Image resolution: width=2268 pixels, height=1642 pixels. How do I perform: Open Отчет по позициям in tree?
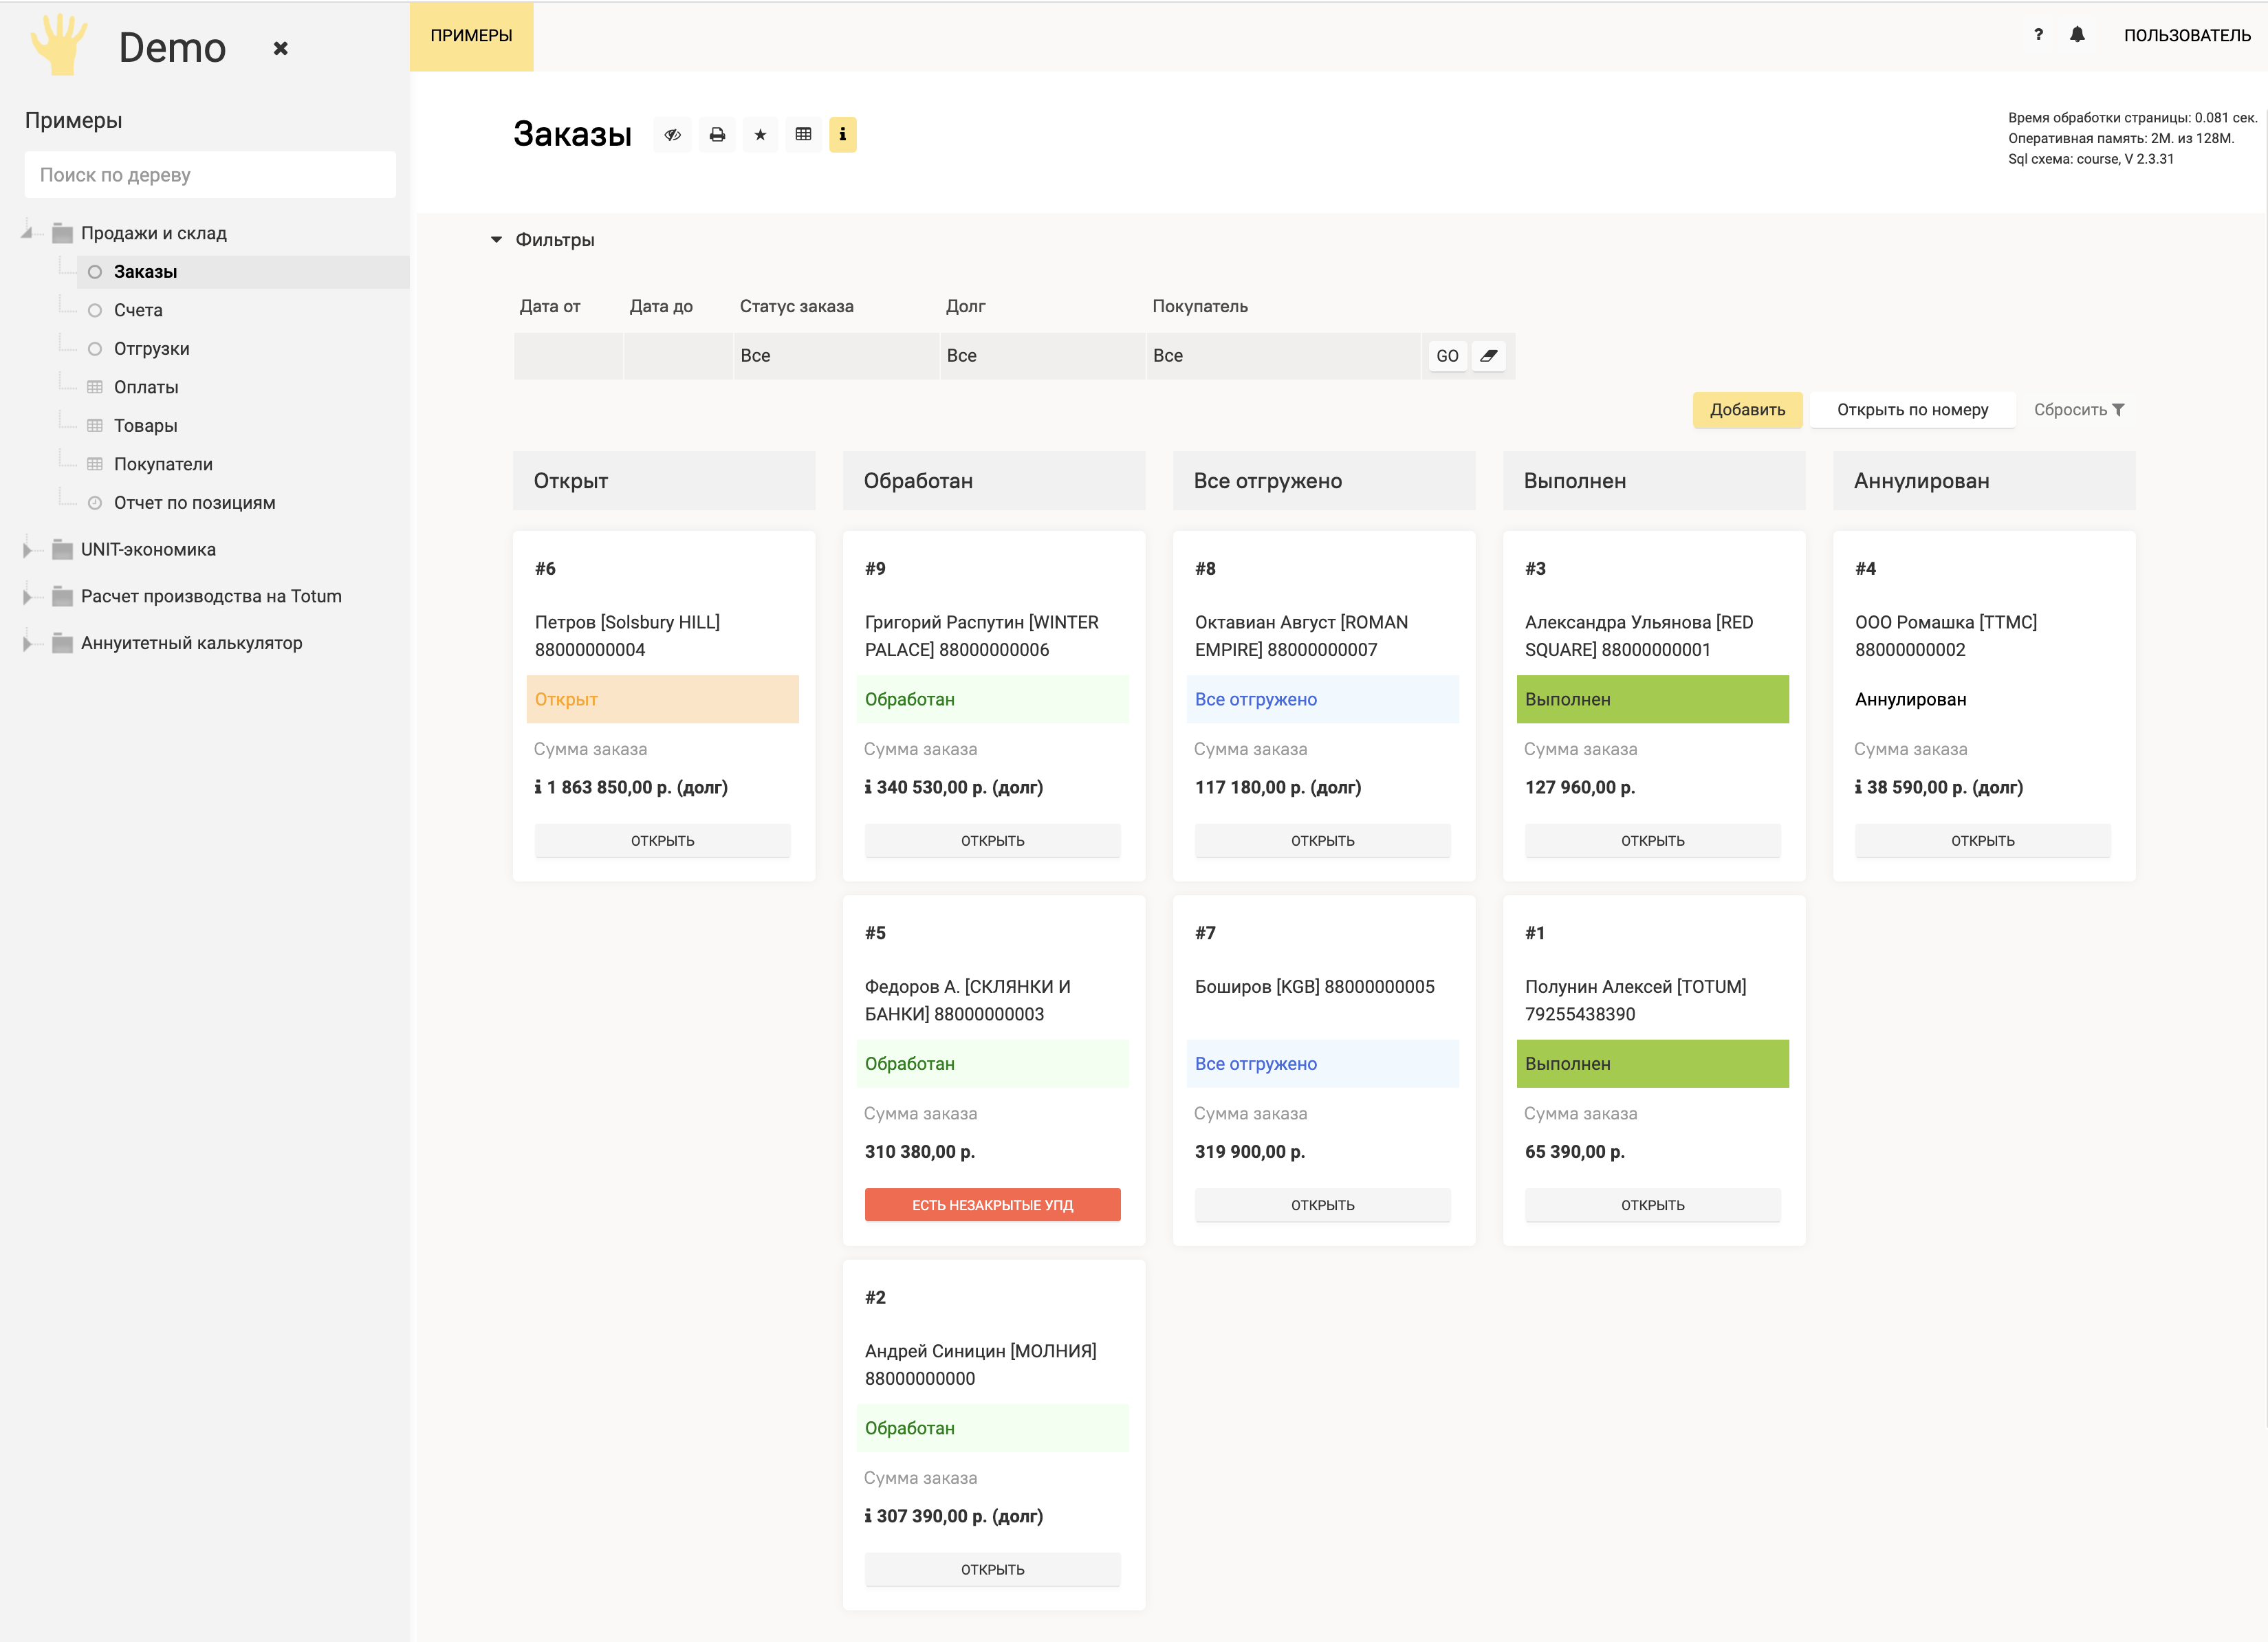(x=194, y=503)
